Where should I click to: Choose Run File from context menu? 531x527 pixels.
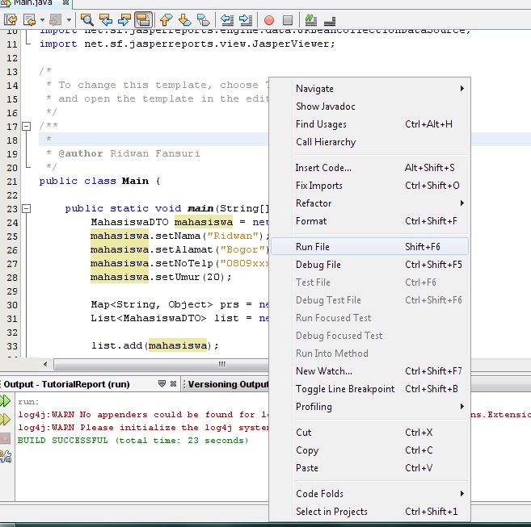coord(313,247)
